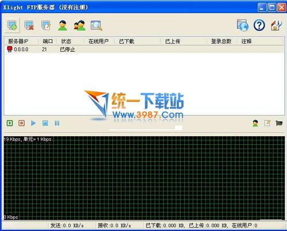
Task: Open the user group icon
Action: coord(80,25)
